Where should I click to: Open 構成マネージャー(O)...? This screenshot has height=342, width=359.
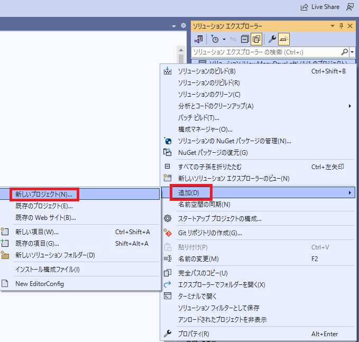259,130
